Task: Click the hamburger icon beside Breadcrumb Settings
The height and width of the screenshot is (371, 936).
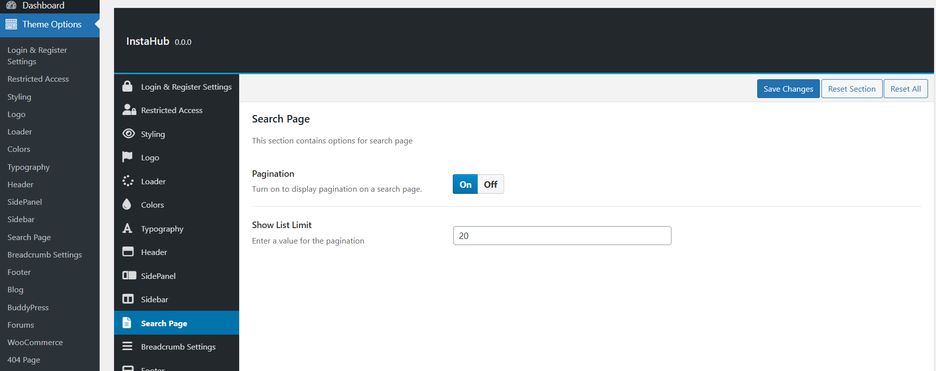Action: (128, 346)
